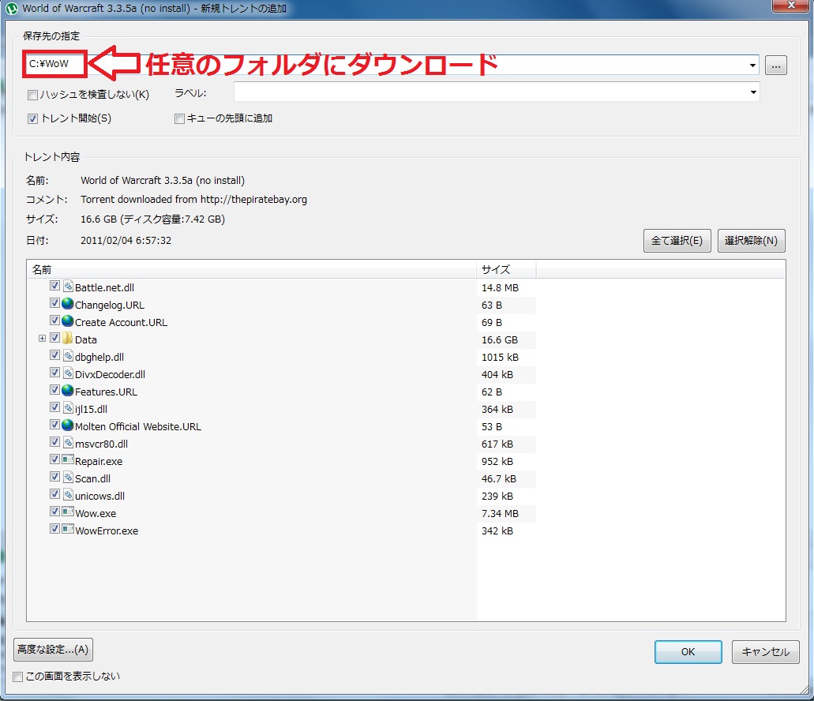Uncheck the Battle.net.dll file checkbox

(54, 286)
